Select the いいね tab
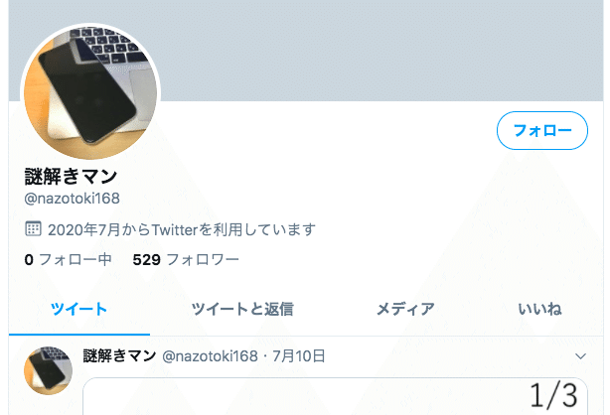This screenshot has height=415, width=610. tap(539, 310)
